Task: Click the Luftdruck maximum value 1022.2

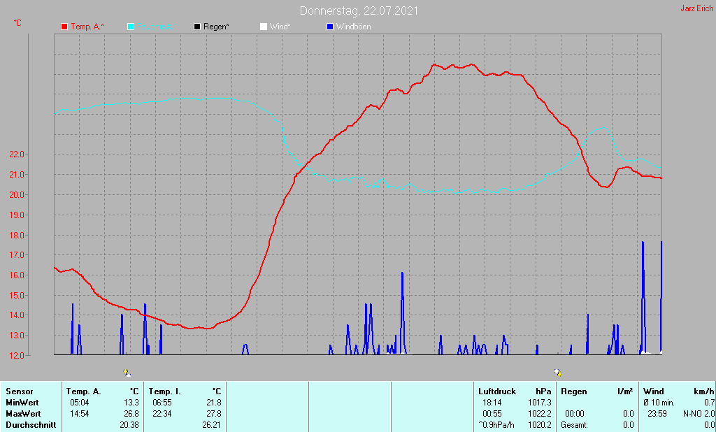Action: [x=540, y=414]
